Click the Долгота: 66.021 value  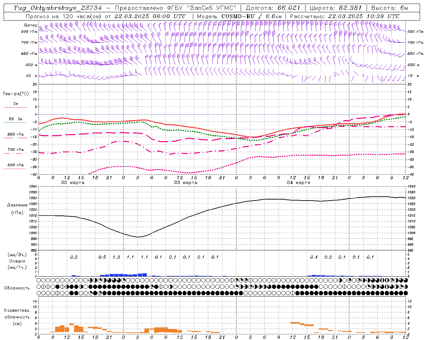tap(273, 8)
